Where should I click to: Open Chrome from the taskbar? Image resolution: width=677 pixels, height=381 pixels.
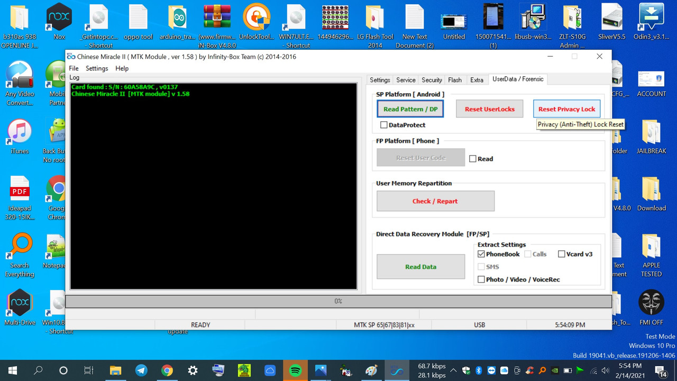point(167,370)
